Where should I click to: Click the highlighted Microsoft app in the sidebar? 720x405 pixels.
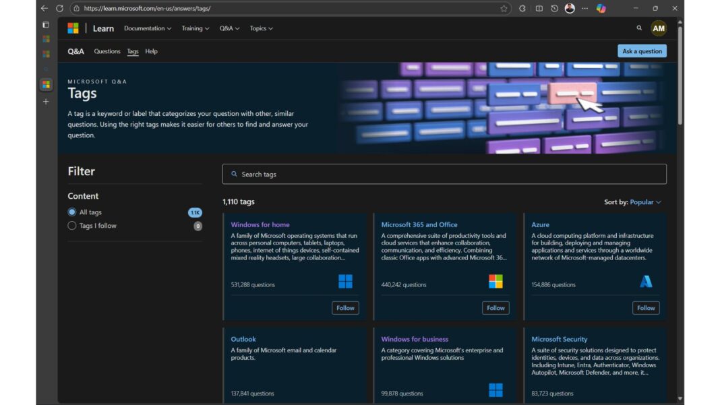pos(46,84)
